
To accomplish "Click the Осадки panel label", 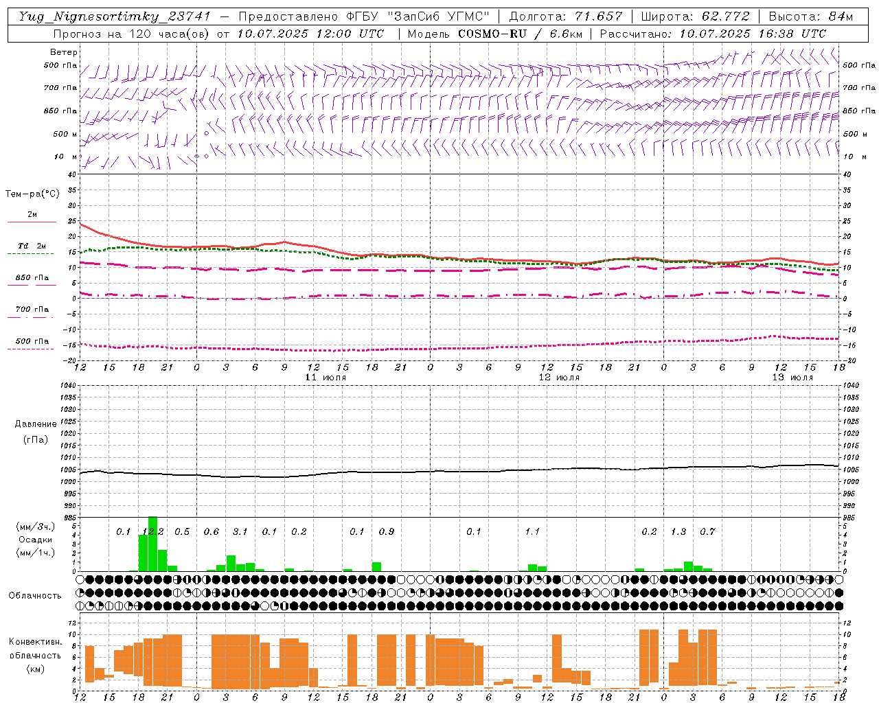I will pos(35,540).
